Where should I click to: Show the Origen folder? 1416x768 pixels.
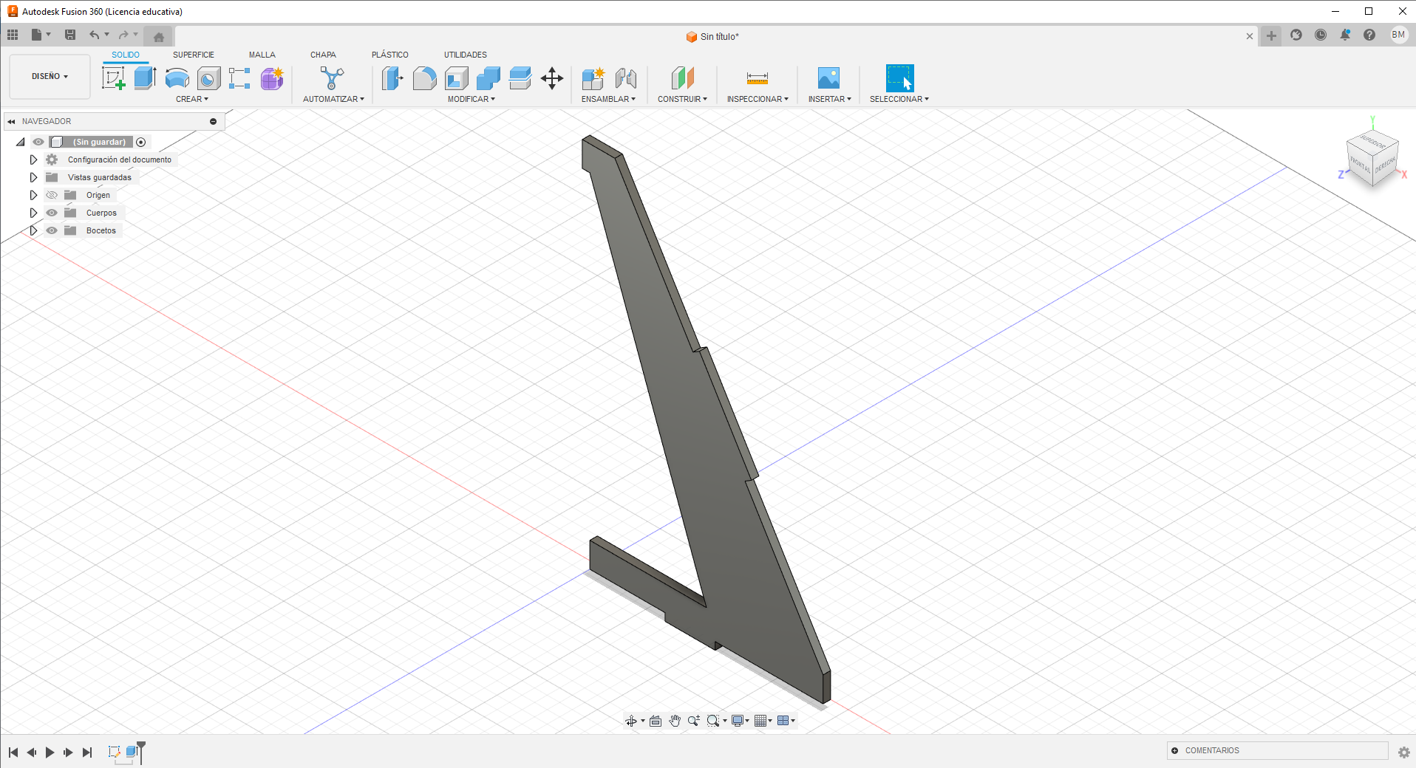[x=52, y=195]
